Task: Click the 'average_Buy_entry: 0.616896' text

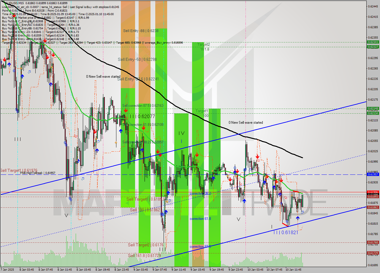Action: [x=164, y=43]
